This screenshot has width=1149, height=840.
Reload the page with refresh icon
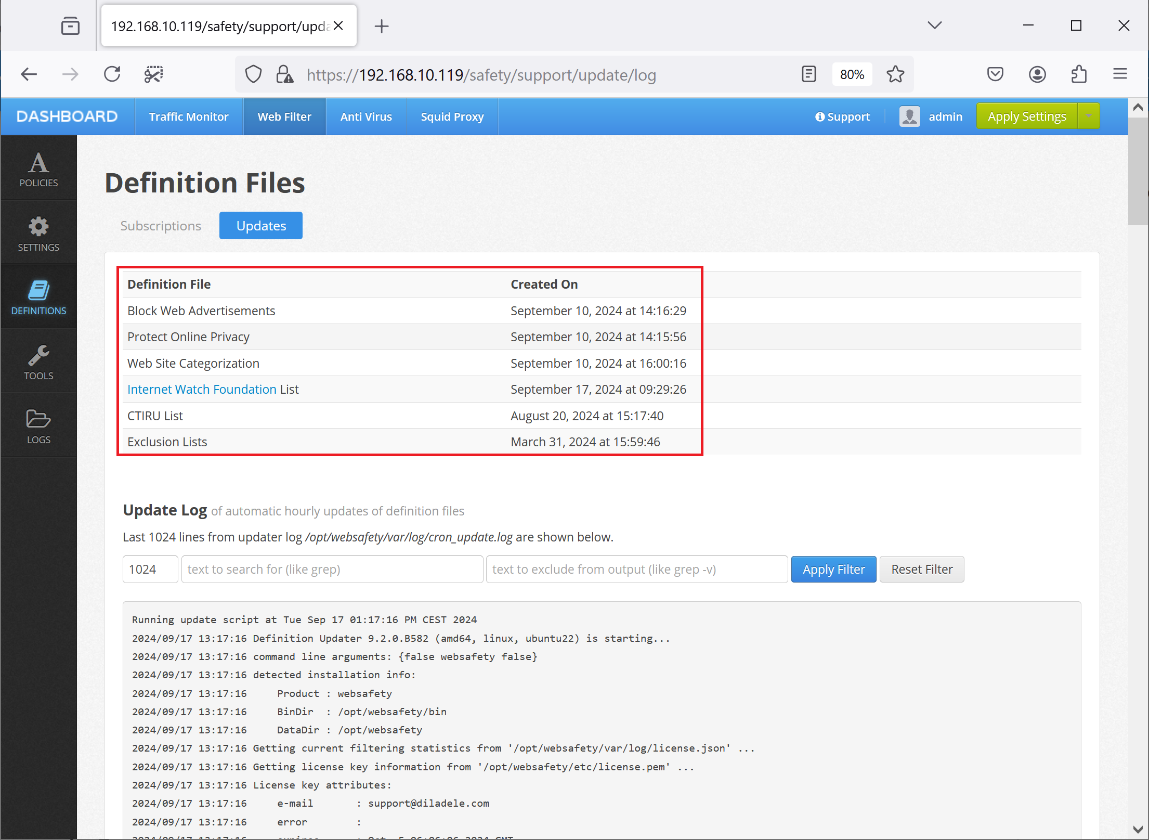coord(112,74)
